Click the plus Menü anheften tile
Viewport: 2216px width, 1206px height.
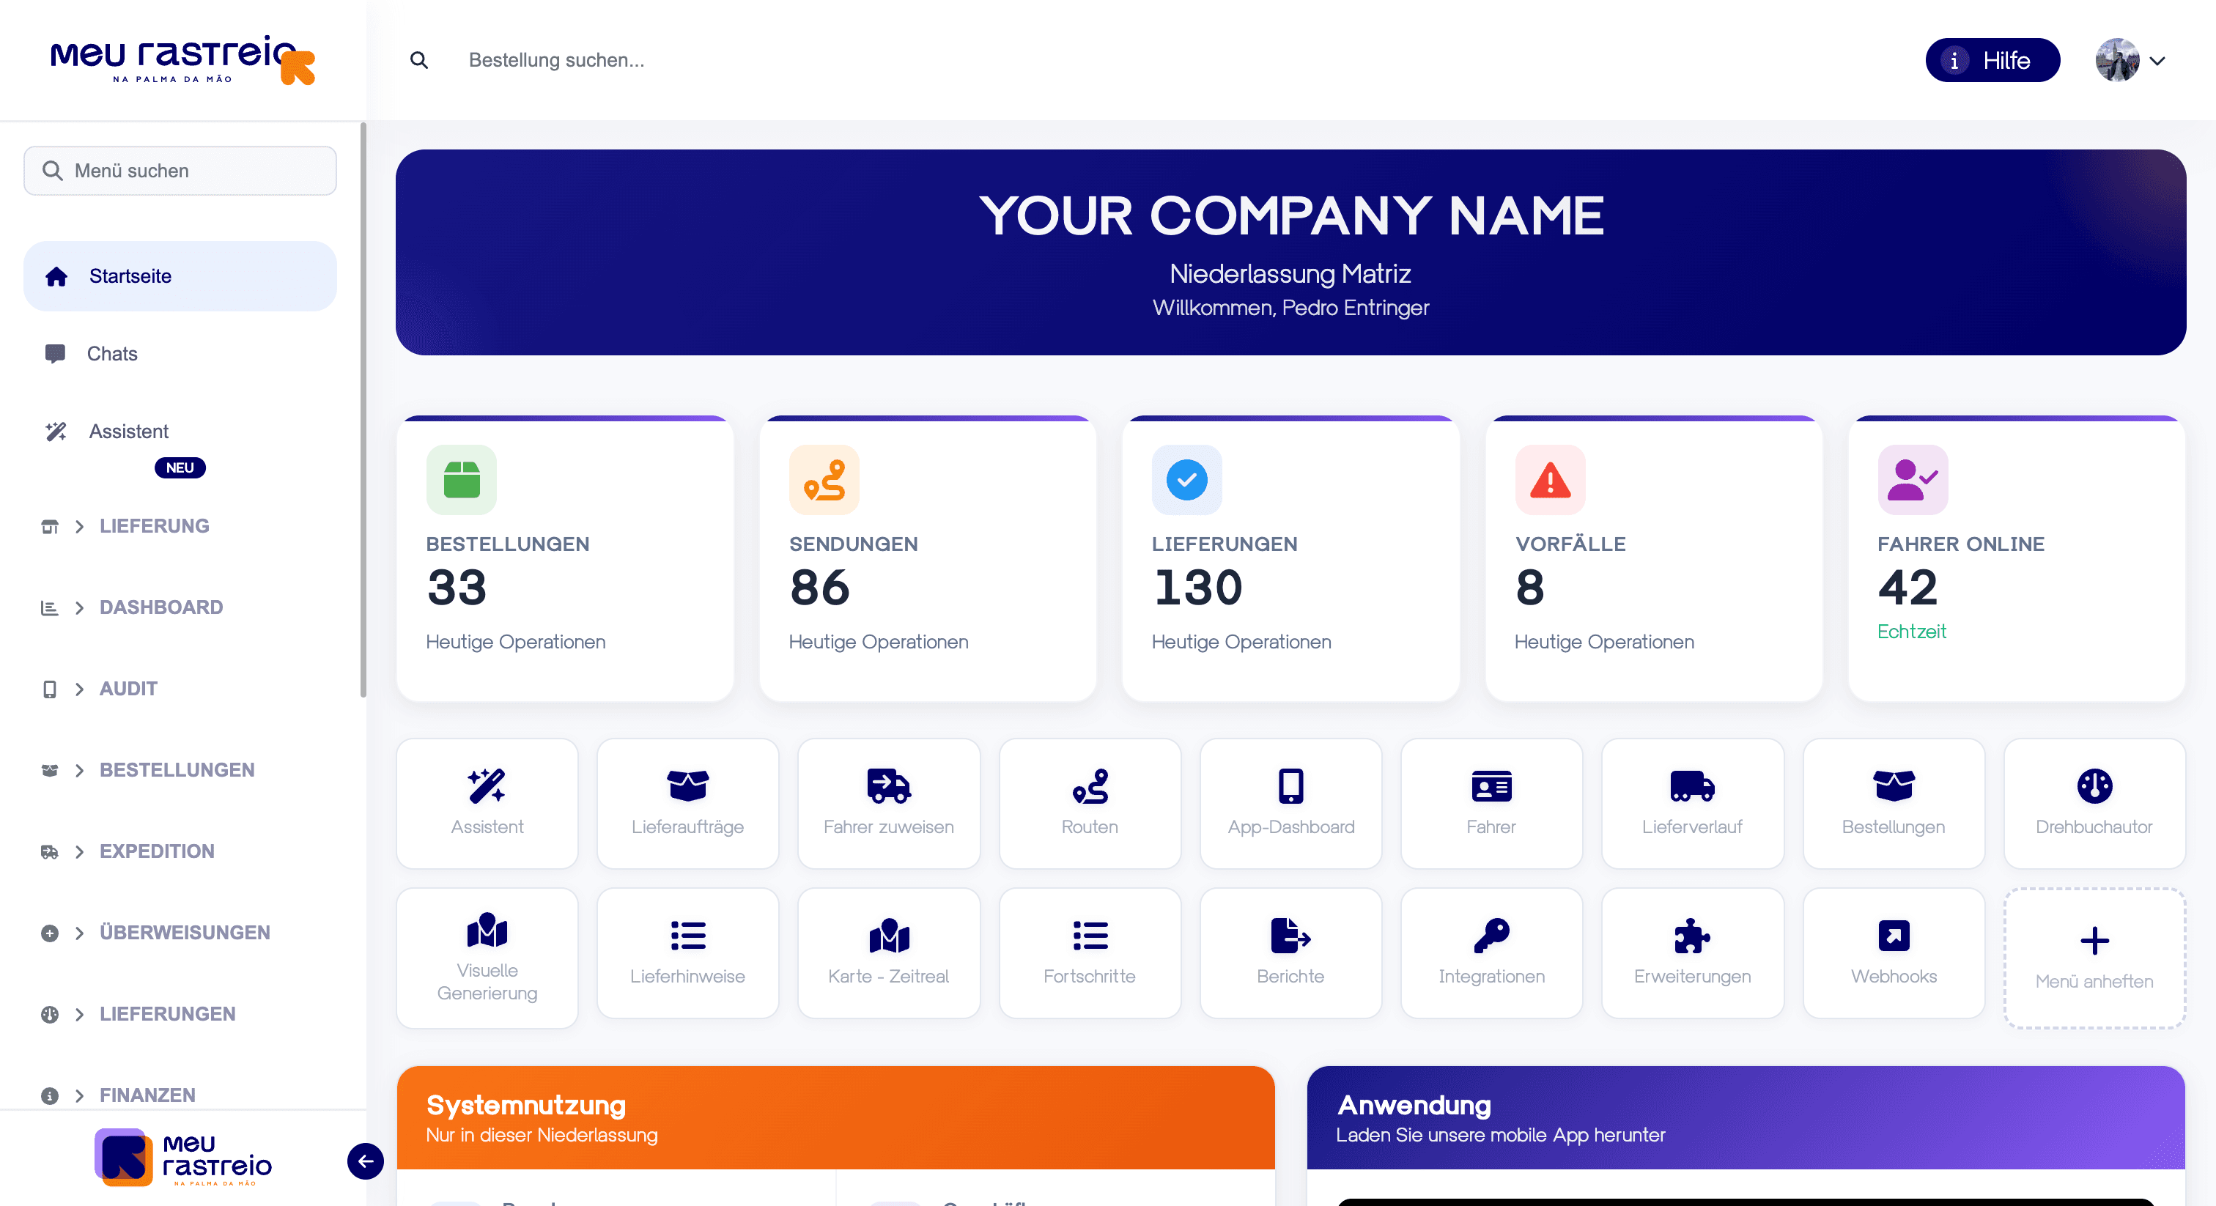[x=2094, y=958]
